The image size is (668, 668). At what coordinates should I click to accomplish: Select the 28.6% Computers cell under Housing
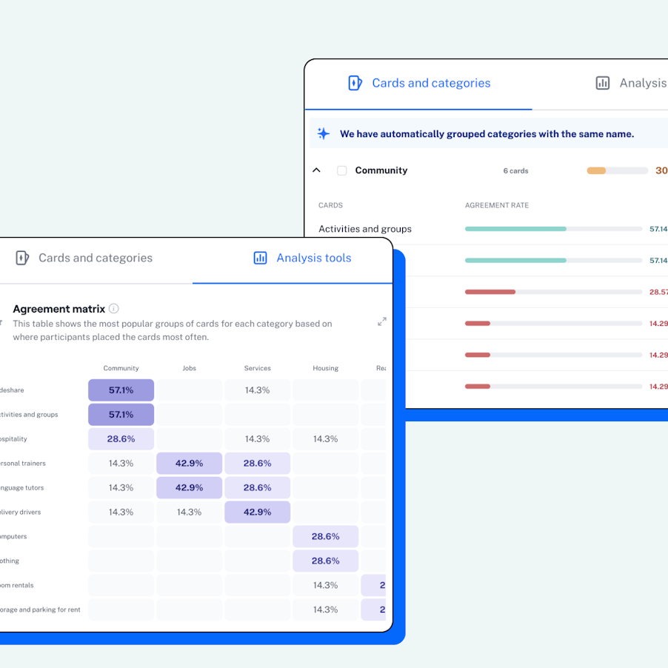click(x=326, y=536)
